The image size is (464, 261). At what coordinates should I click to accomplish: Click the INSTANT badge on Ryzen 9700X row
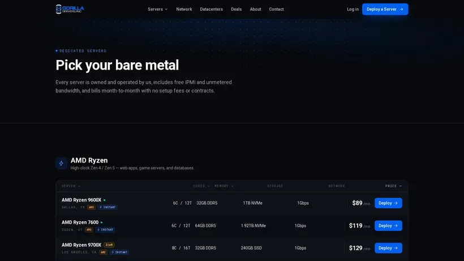[119, 252]
